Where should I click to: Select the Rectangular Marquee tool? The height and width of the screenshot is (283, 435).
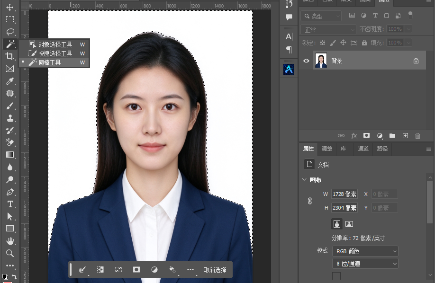pos(10,19)
